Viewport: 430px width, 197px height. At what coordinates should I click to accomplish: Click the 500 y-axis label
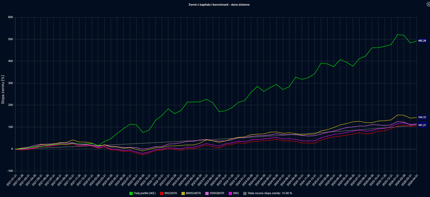(x=10, y=39)
